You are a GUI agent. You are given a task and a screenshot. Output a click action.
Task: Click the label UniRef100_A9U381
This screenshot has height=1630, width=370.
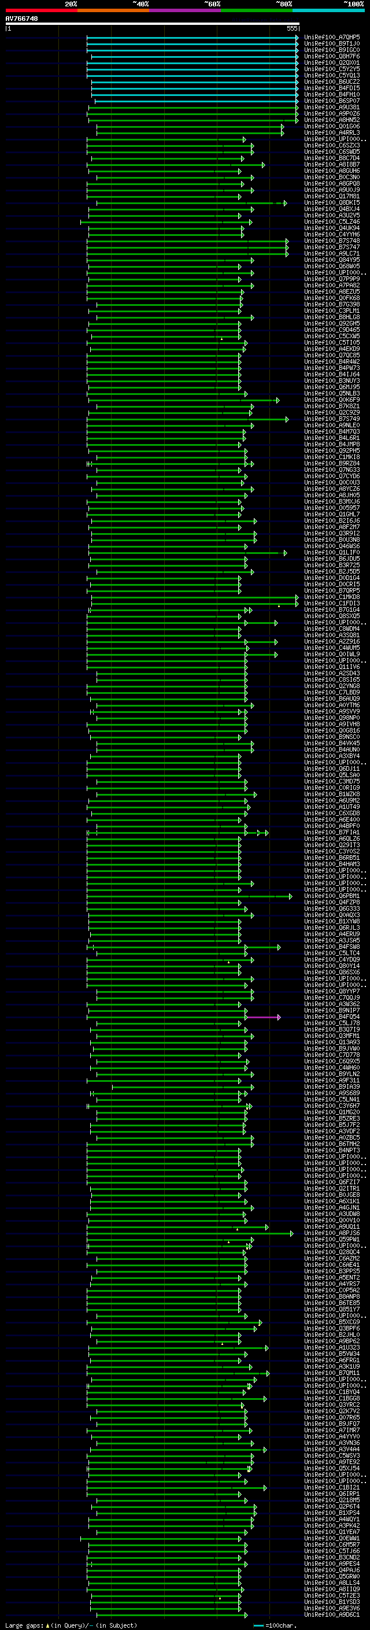[x=332, y=108]
